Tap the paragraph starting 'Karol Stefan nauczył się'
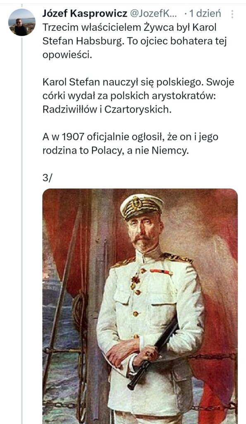Image resolution: width=246 pixels, height=424 pixels. click(138, 96)
